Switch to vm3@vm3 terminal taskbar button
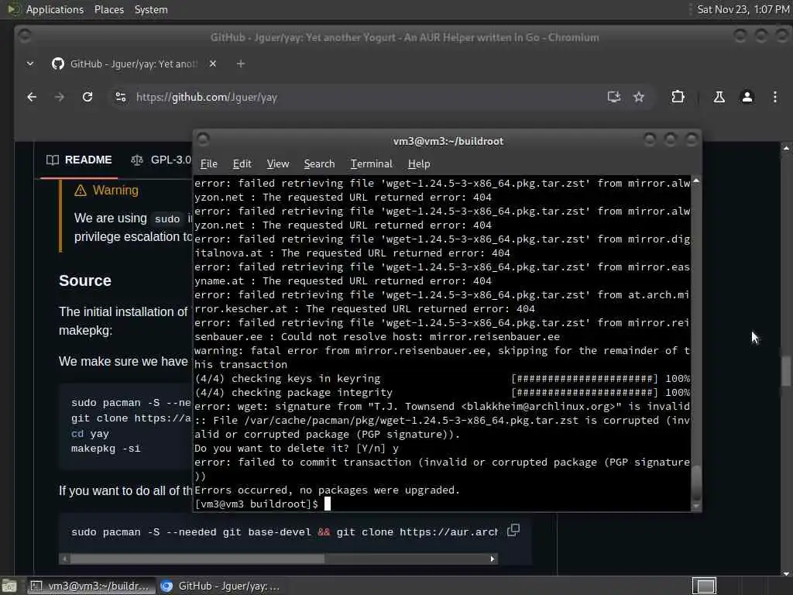 (91, 586)
